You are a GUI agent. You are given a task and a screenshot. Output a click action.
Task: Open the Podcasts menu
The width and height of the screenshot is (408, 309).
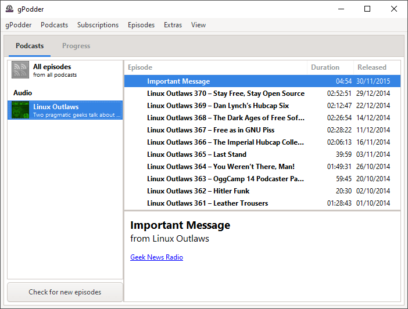coord(54,25)
